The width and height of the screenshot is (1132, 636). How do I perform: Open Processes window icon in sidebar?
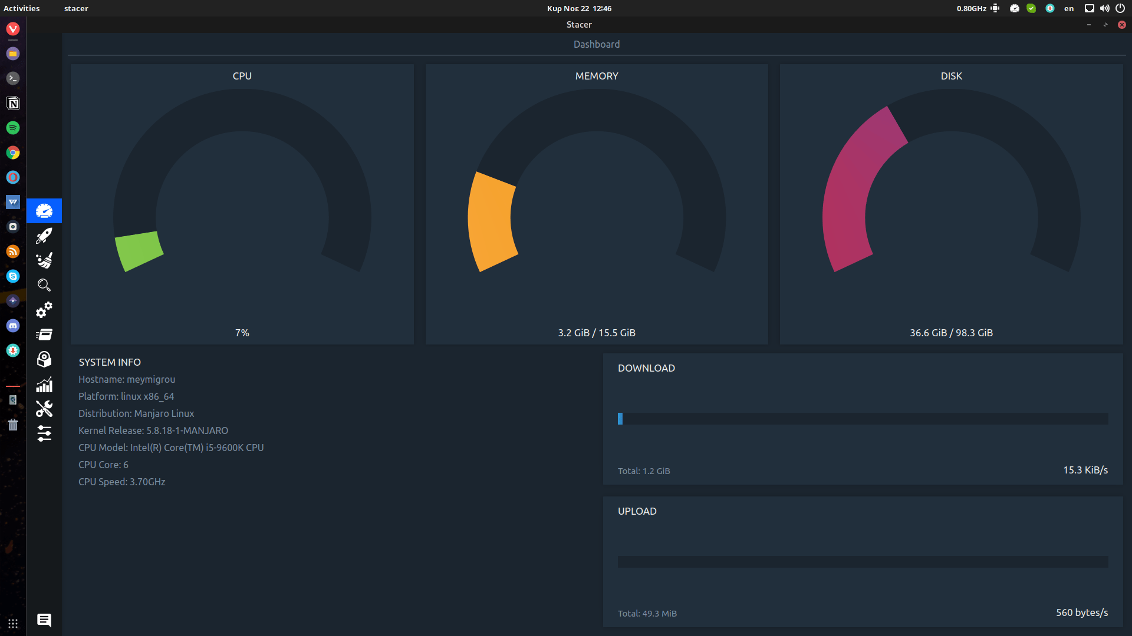point(44,334)
